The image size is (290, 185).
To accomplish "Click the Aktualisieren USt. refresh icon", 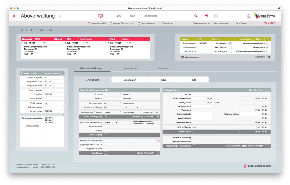I will pos(89,23).
